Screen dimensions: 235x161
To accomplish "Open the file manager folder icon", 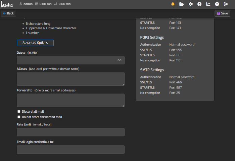I will coord(182,4).
